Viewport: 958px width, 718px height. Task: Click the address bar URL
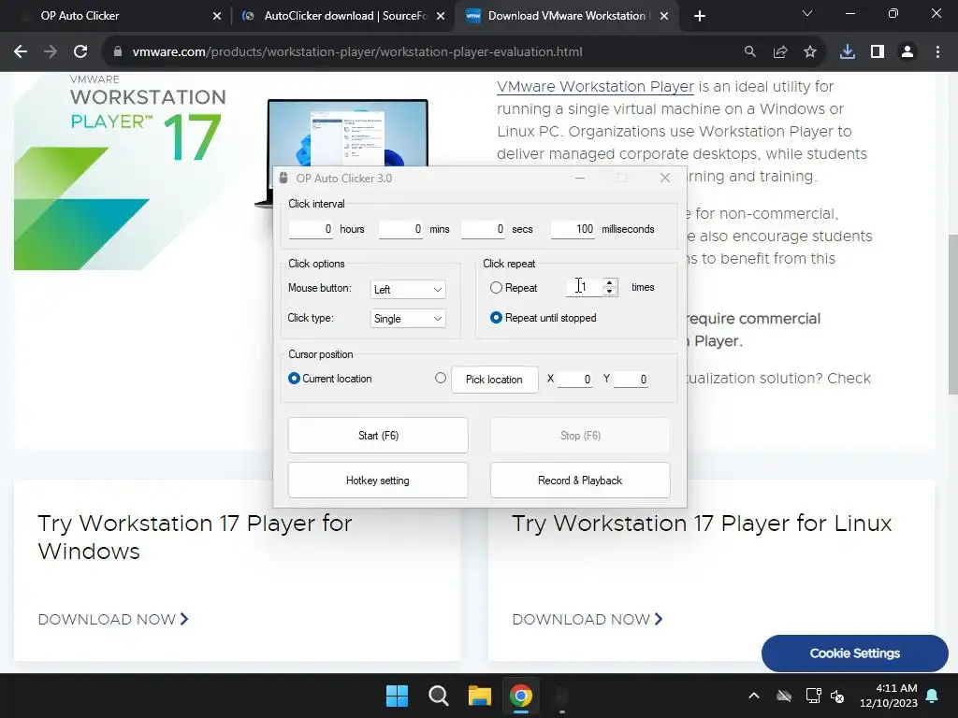pos(357,52)
